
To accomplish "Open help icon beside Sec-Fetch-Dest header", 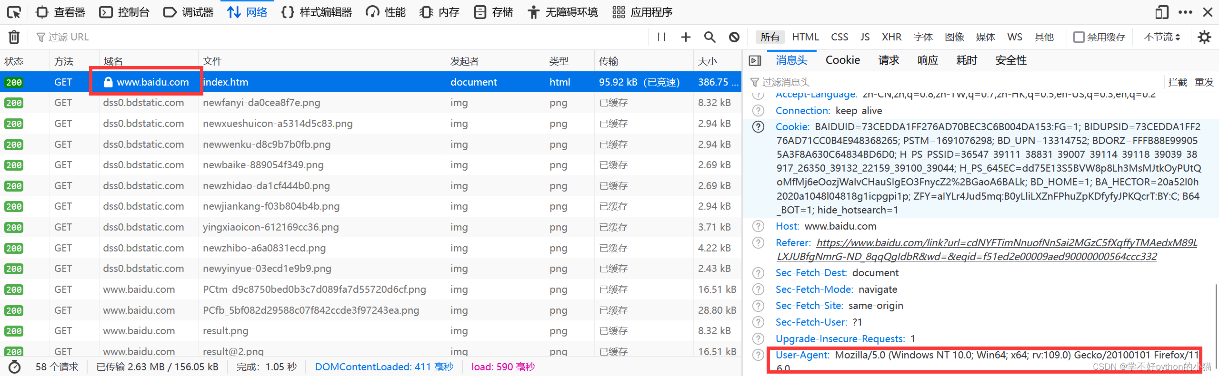I will pyautogui.click(x=758, y=273).
